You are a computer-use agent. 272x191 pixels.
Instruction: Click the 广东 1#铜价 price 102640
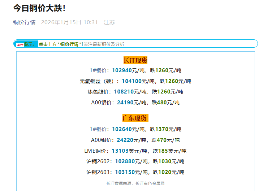pos(122,129)
